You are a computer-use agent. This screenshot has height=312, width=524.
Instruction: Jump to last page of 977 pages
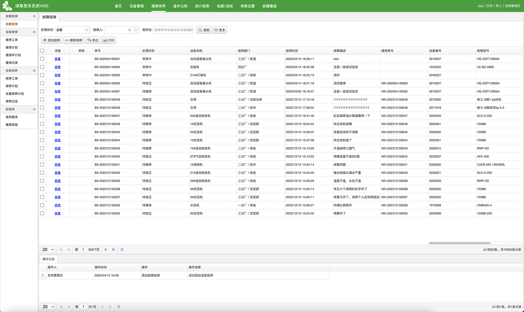click(x=114, y=249)
